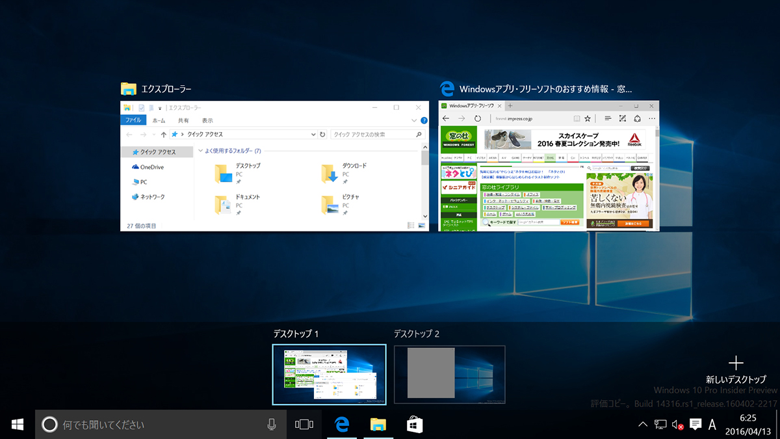This screenshot has width=780, height=439.
Task: Click the IME input mode A indicator
Action: (712, 425)
